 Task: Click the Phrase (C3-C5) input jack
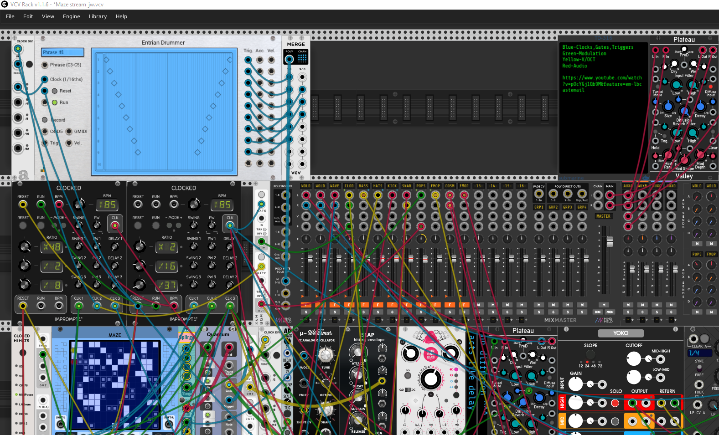pos(45,65)
